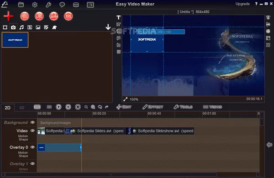Click the database disk icon
The image size is (274, 178).
[76, 5]
